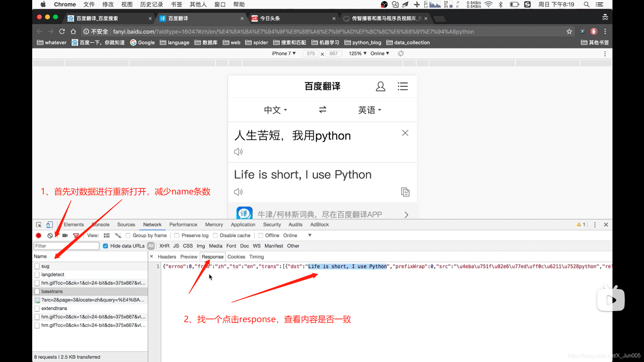This screenshot has width=644, height=362.
Task: Switch to the Elements panel
Action: pyautogui.click(x=74, y=225)
